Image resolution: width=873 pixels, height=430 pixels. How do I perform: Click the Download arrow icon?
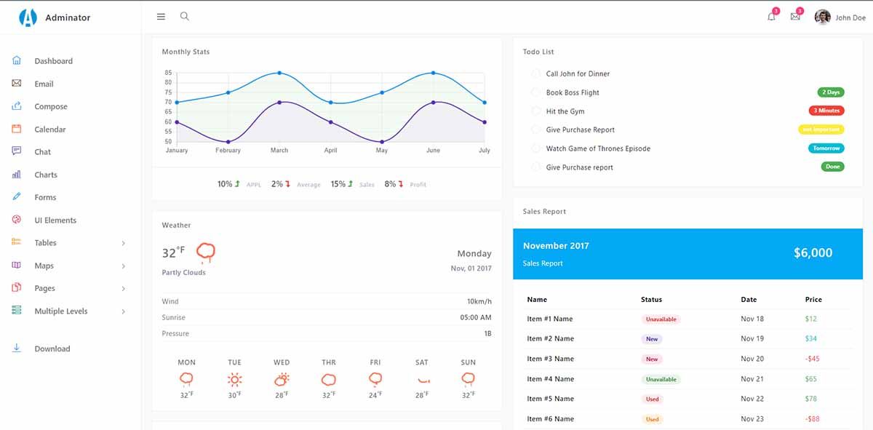point(17,348)
